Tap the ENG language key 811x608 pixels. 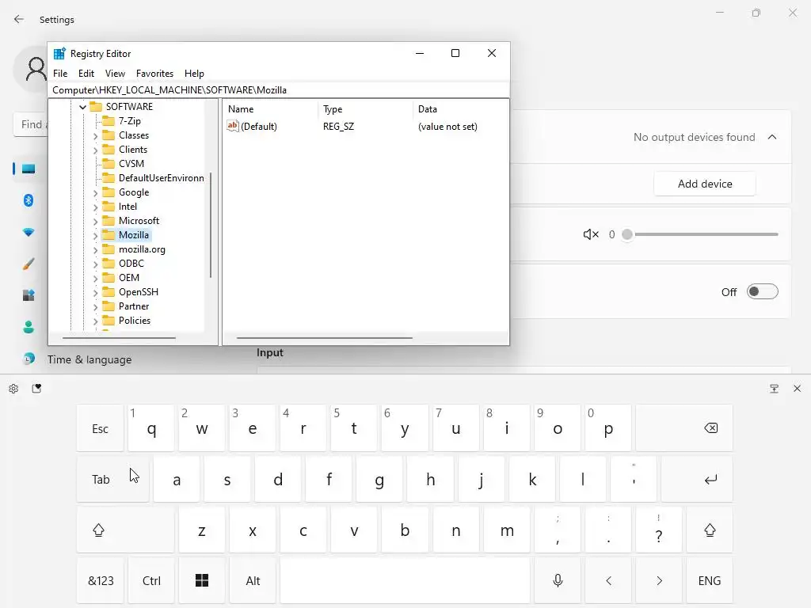pyautogui.click(x=710, y=580)
